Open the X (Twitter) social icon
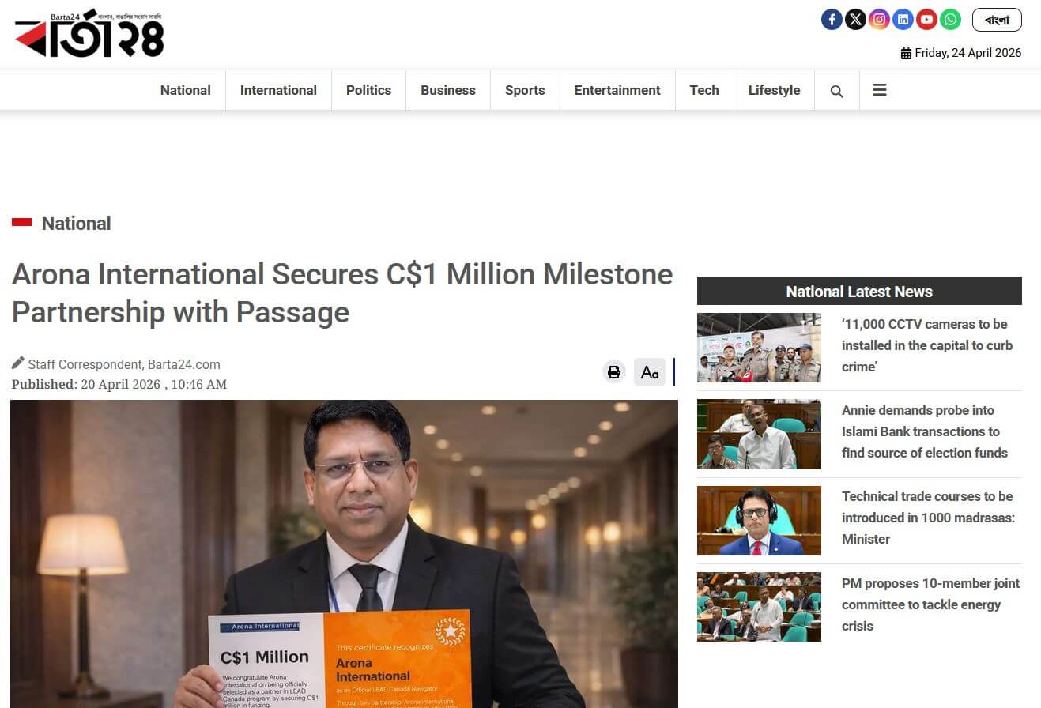This screenshot has height=708, width=1041. [855, 19]
